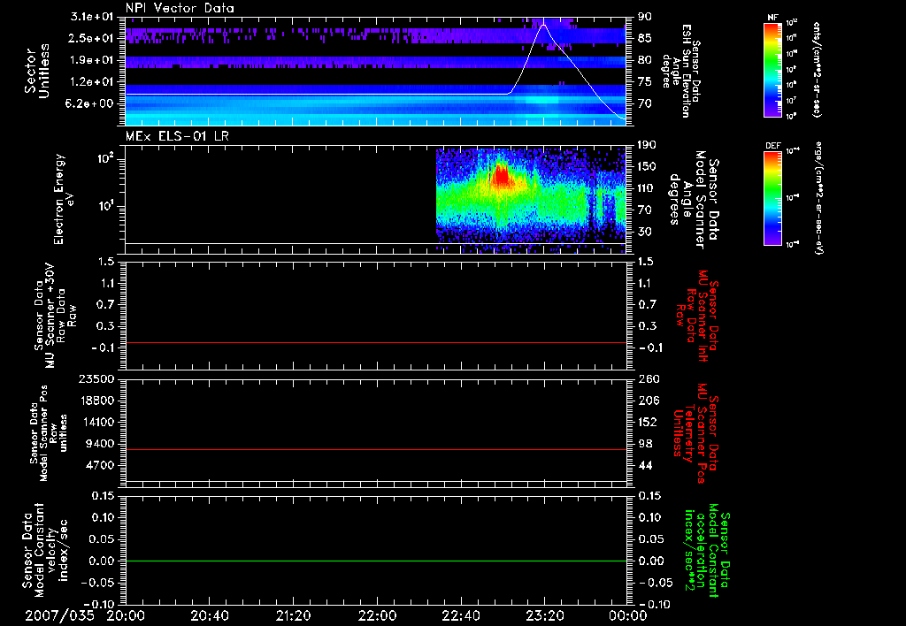
Task: Click the Sector Unitless axis label
Action: coord(37,71)
